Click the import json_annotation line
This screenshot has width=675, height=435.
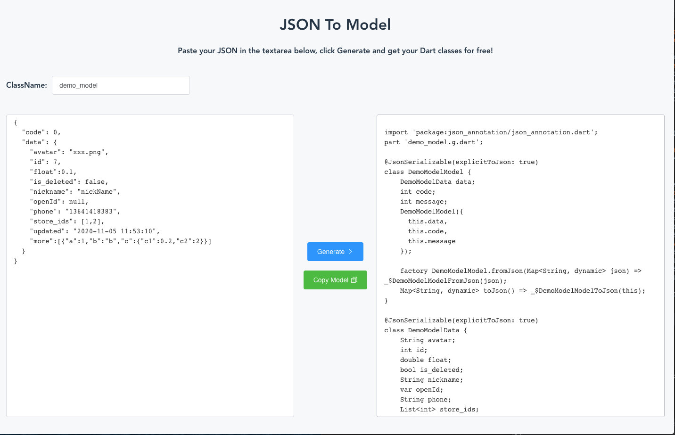click(491, 132)
